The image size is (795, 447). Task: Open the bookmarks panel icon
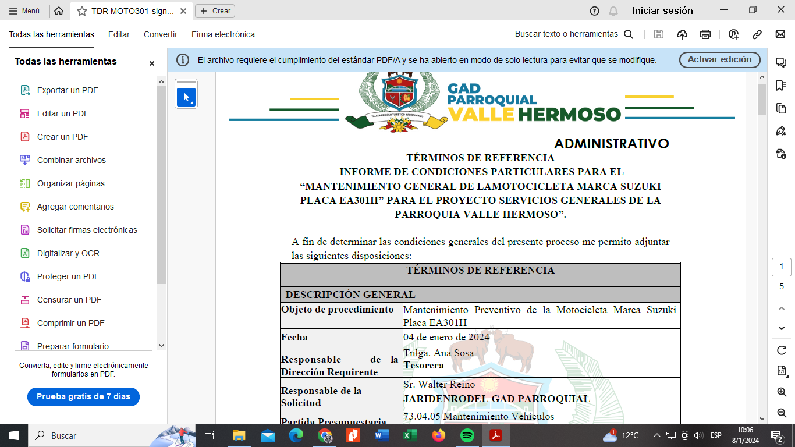[781, 86]
